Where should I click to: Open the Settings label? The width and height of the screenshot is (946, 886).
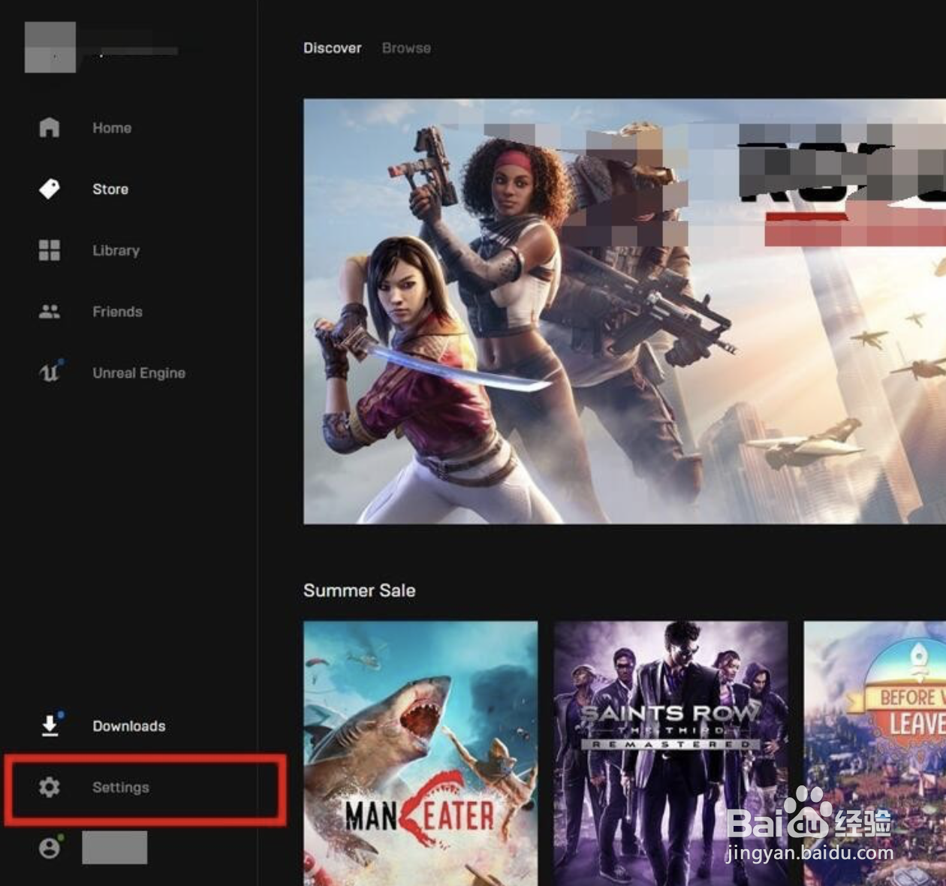click(x=121, y=788)
